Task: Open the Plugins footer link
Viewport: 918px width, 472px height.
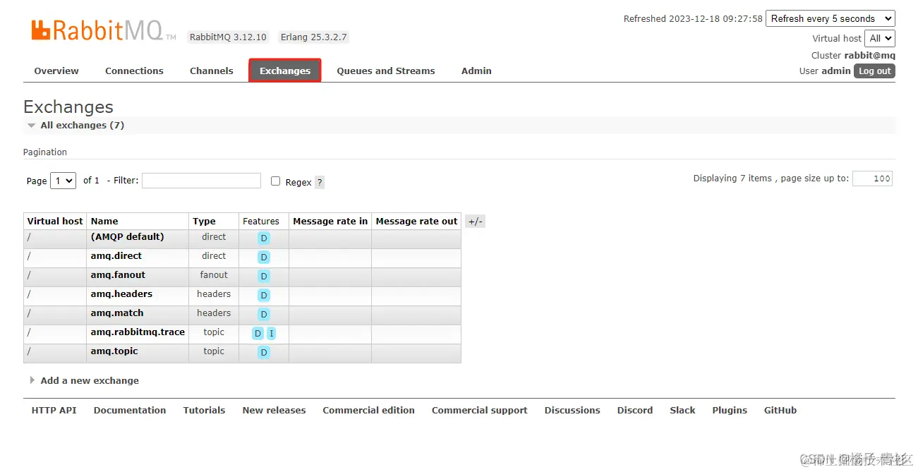Action: [x=730, y=411]
